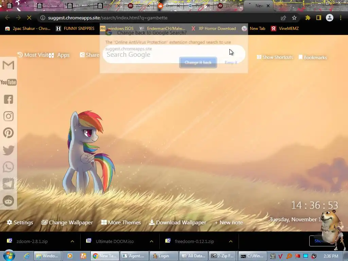Open the Apps link on the page
The image size is (348, 261).
(59, 55)
